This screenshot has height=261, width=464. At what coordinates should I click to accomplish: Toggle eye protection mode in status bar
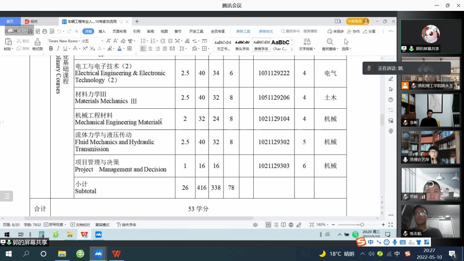[x=256, y=225]
